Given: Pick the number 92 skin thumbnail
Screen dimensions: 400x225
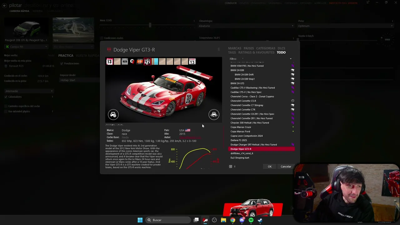Looking at the screenshot, I should click(147, 62).
